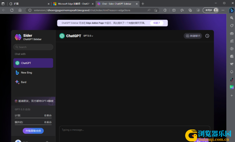Open the invite friends GPT-4 banner
The image size is (235, 142).
point(33,101)
